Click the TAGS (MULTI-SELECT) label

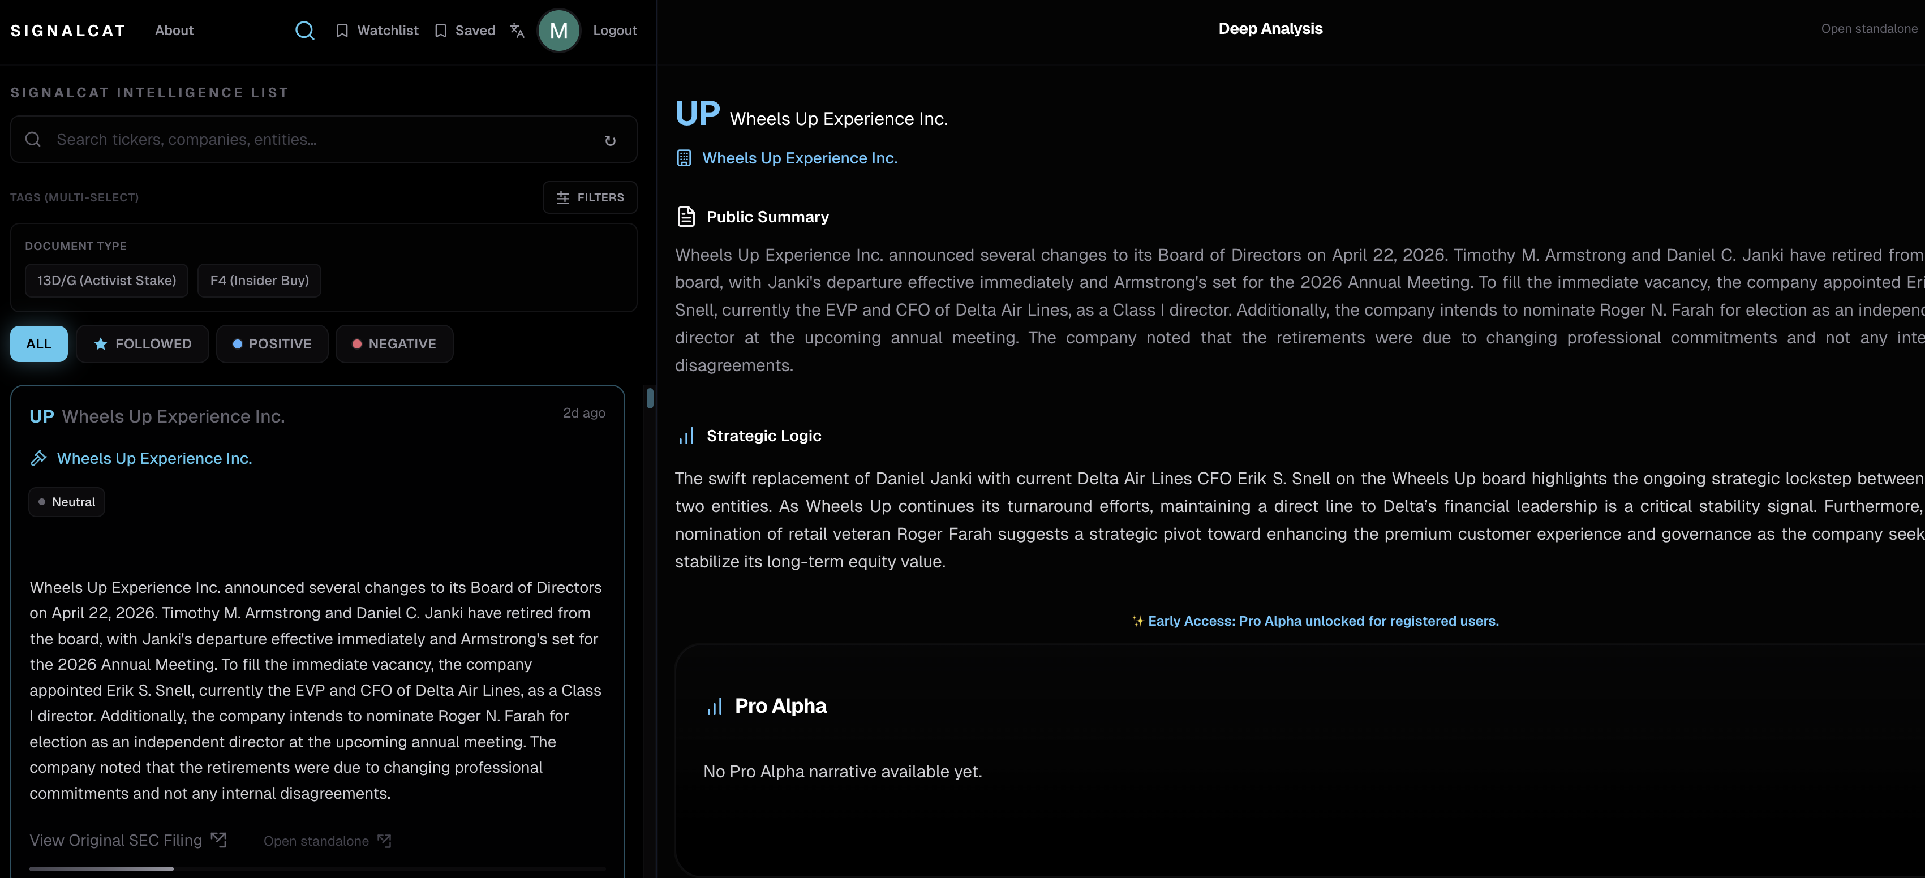[x=75, y=198]
